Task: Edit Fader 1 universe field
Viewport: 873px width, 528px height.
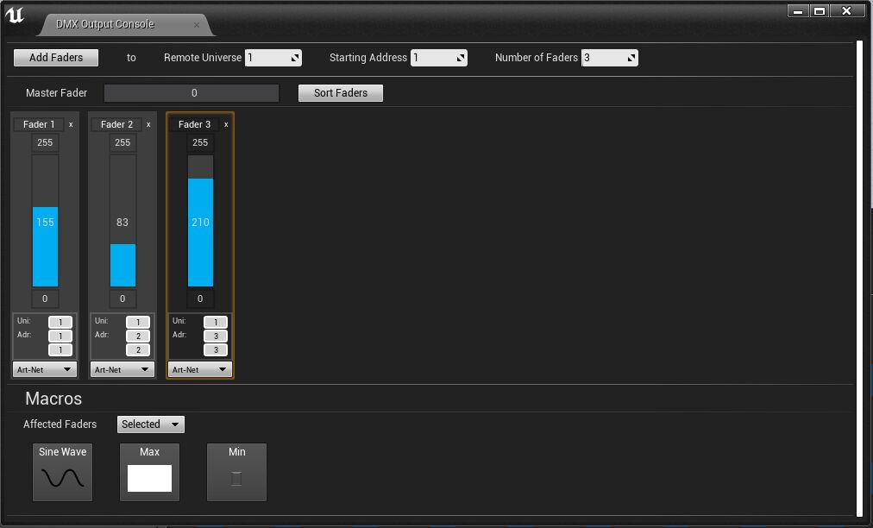Action: click(60, 322)
